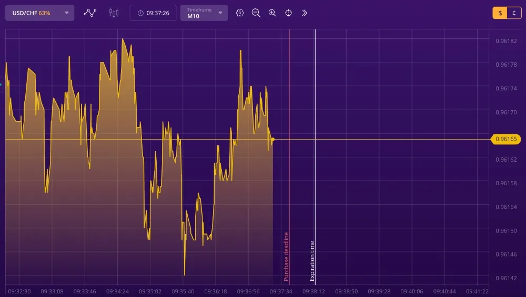
Task: Click the 09:38:12 time axis label
Action: pos(313,291)
